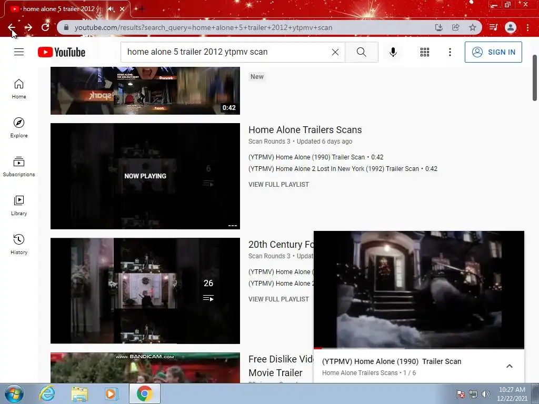Open the Free Dislike Movie Trailer title
Screen dimensions: 539x404
[x=281, y=366]
